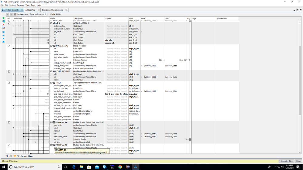Click the gray chip icon before System label
Viewport: 303px width, 170px height.
(15, 14)
